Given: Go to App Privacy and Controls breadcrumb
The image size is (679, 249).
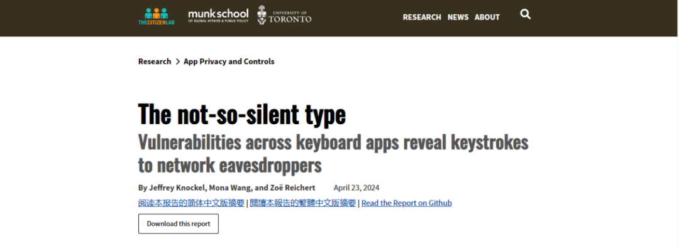Looking at the screenshot, I should 229,61.
